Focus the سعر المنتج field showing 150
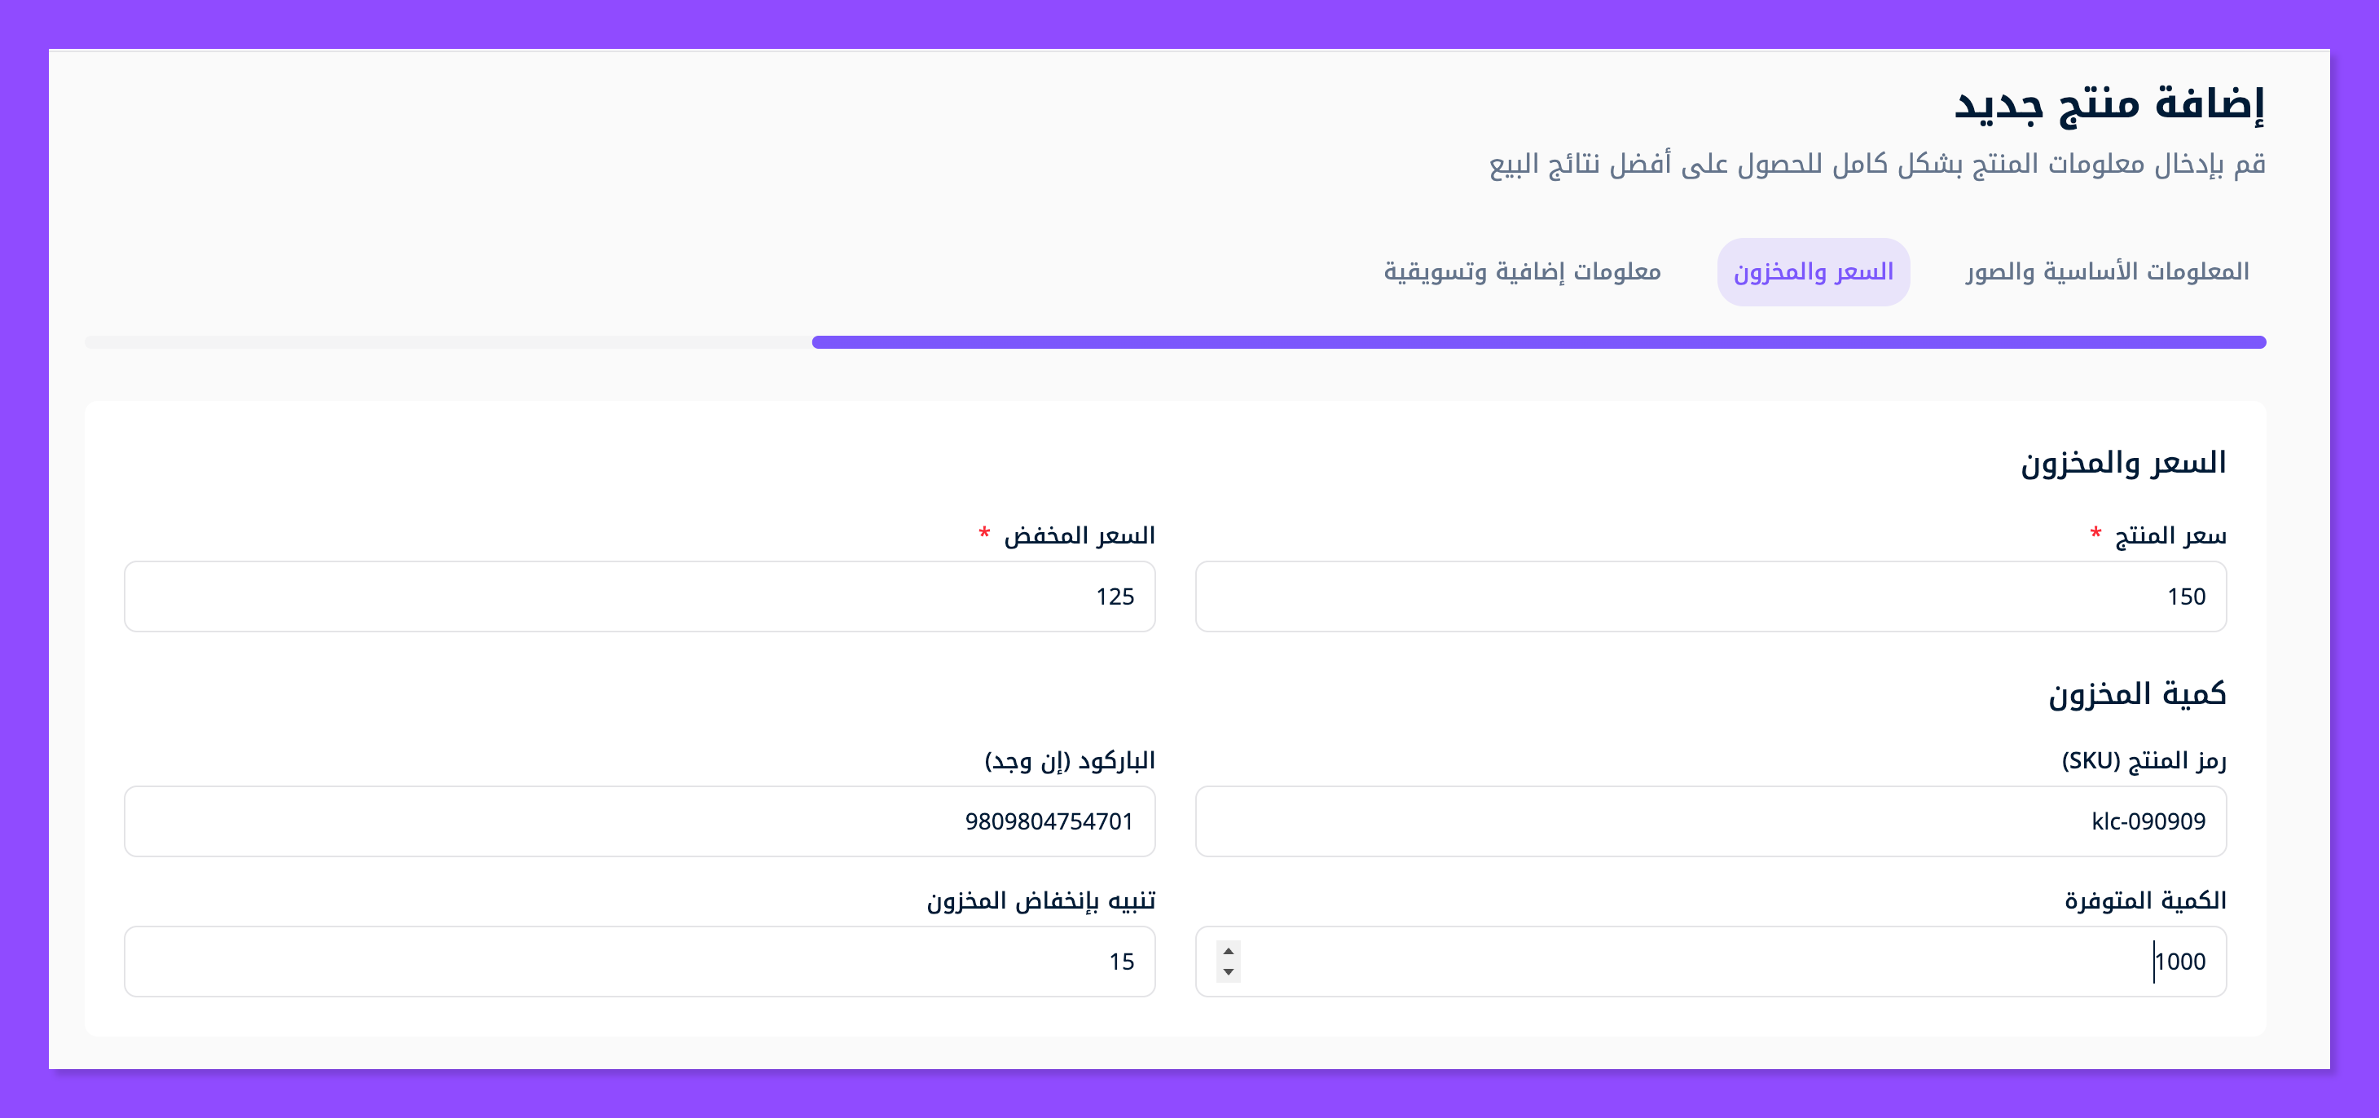The image size is (2379, 1118). [1710, 596]
